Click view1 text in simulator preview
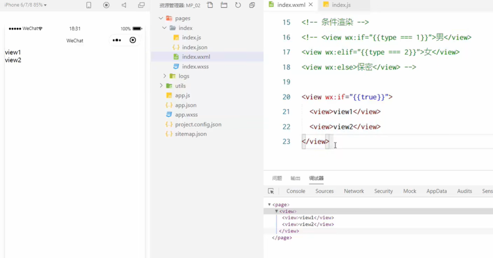Viewport: 493px width, 258px height. coord(13,52)
